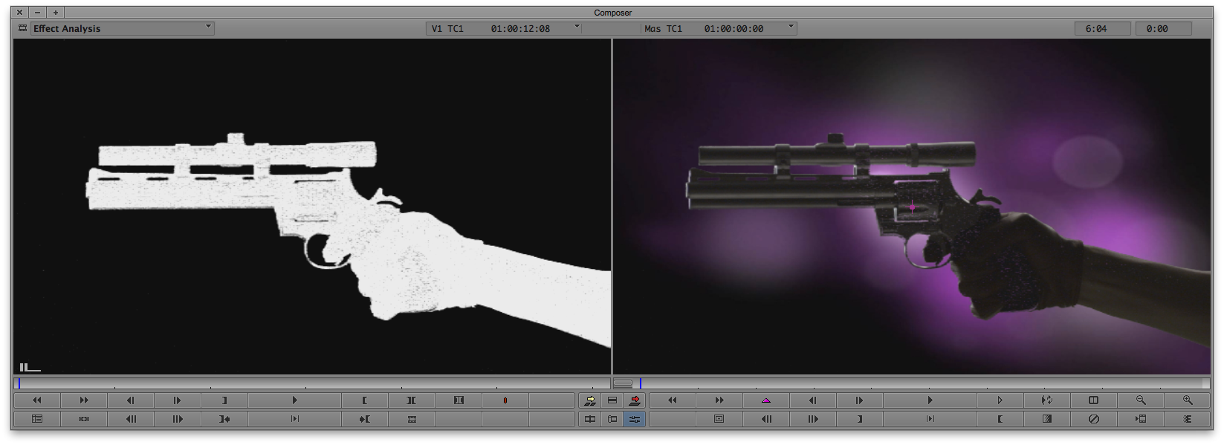Toggle the Grid button under record monitor
1224x445 pixels.
[x=719, y=419]
